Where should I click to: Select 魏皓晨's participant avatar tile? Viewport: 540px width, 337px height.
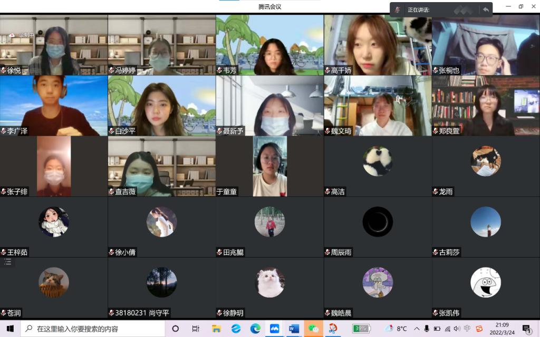click(x=378, y=282)
